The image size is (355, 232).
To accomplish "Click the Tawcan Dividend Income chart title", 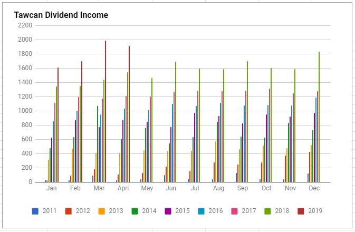I will (61, 15).
